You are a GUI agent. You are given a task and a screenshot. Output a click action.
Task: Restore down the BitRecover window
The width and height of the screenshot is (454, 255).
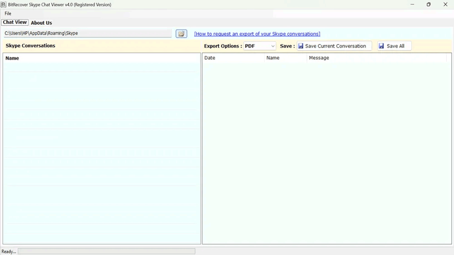pyautogui.click(x=428, y=5)
